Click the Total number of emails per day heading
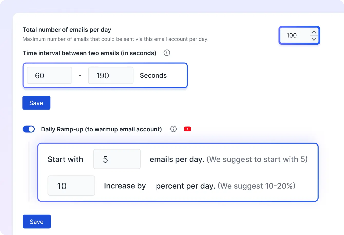 (67, 30)
